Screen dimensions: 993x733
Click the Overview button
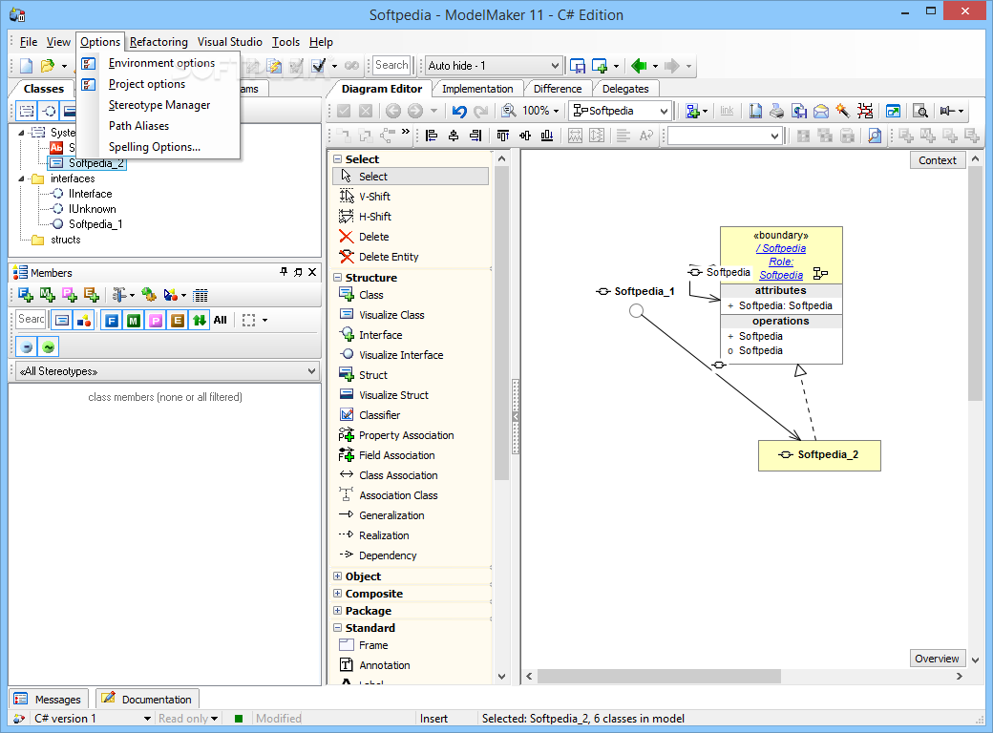[x=937, y=659]
